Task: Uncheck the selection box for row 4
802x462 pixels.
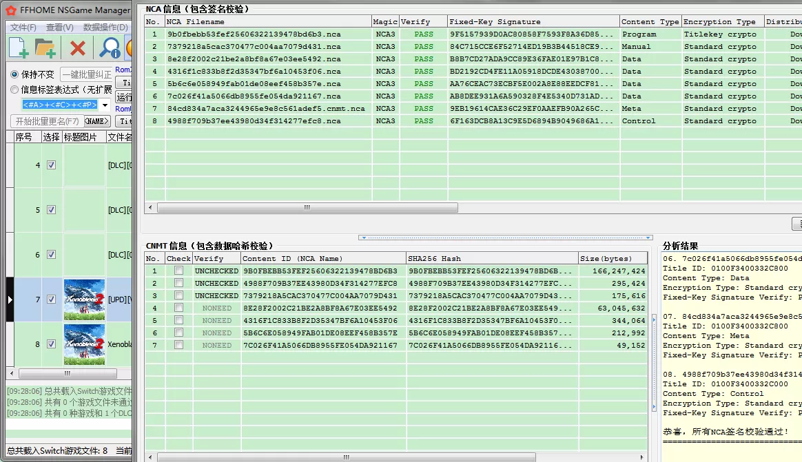Action: (51, 165)
